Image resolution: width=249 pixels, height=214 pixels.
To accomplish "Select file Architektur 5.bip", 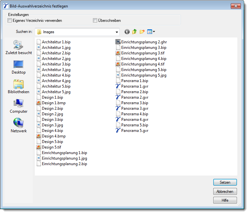I will [54, 86].
